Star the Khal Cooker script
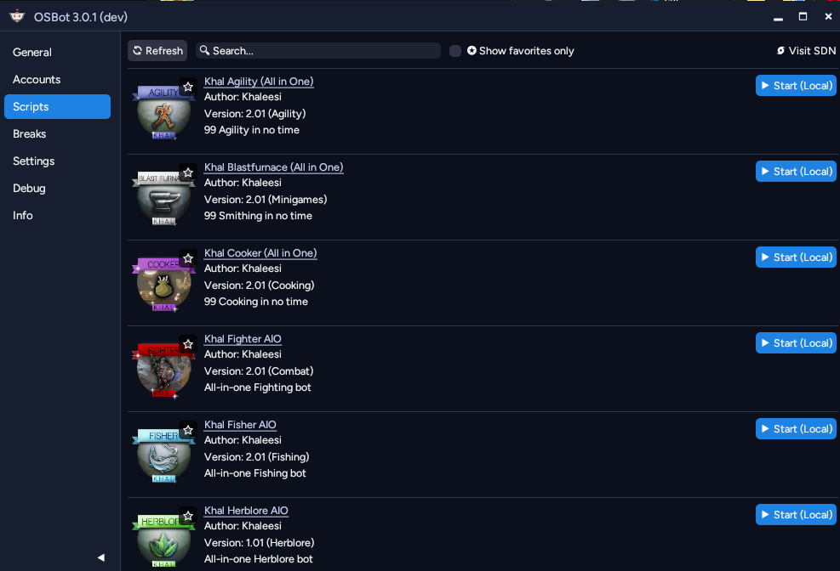The height and width of the screenshot is (571, 840). coord(188,258)
